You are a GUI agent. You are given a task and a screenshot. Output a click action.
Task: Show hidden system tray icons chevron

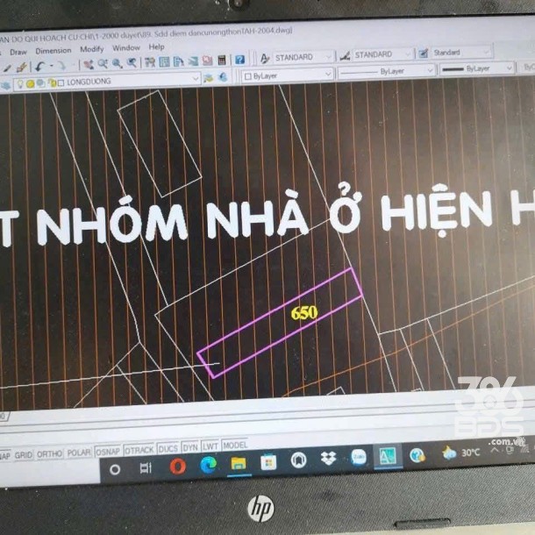[495, 450]
